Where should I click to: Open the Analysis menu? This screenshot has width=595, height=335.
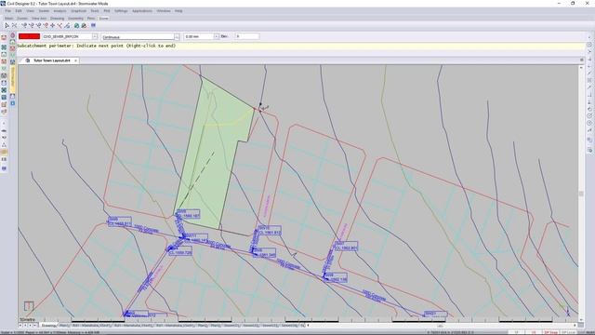point(59,11)
